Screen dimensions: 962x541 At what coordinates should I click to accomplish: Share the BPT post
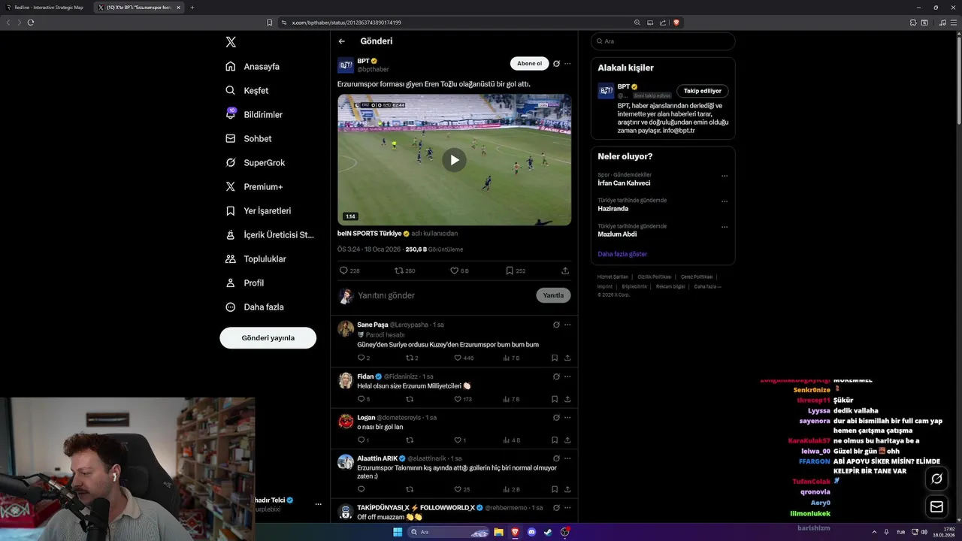point(565,270)
